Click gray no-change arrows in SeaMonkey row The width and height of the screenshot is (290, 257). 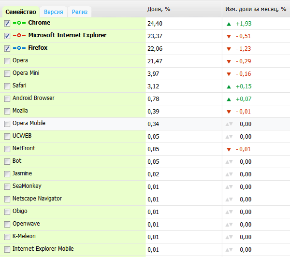point(229,187)
